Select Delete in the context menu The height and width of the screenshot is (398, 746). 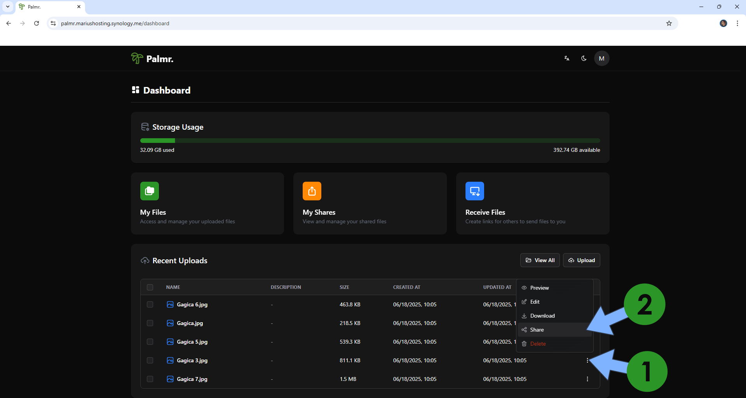pyautogui.click(x=555, y=344)
